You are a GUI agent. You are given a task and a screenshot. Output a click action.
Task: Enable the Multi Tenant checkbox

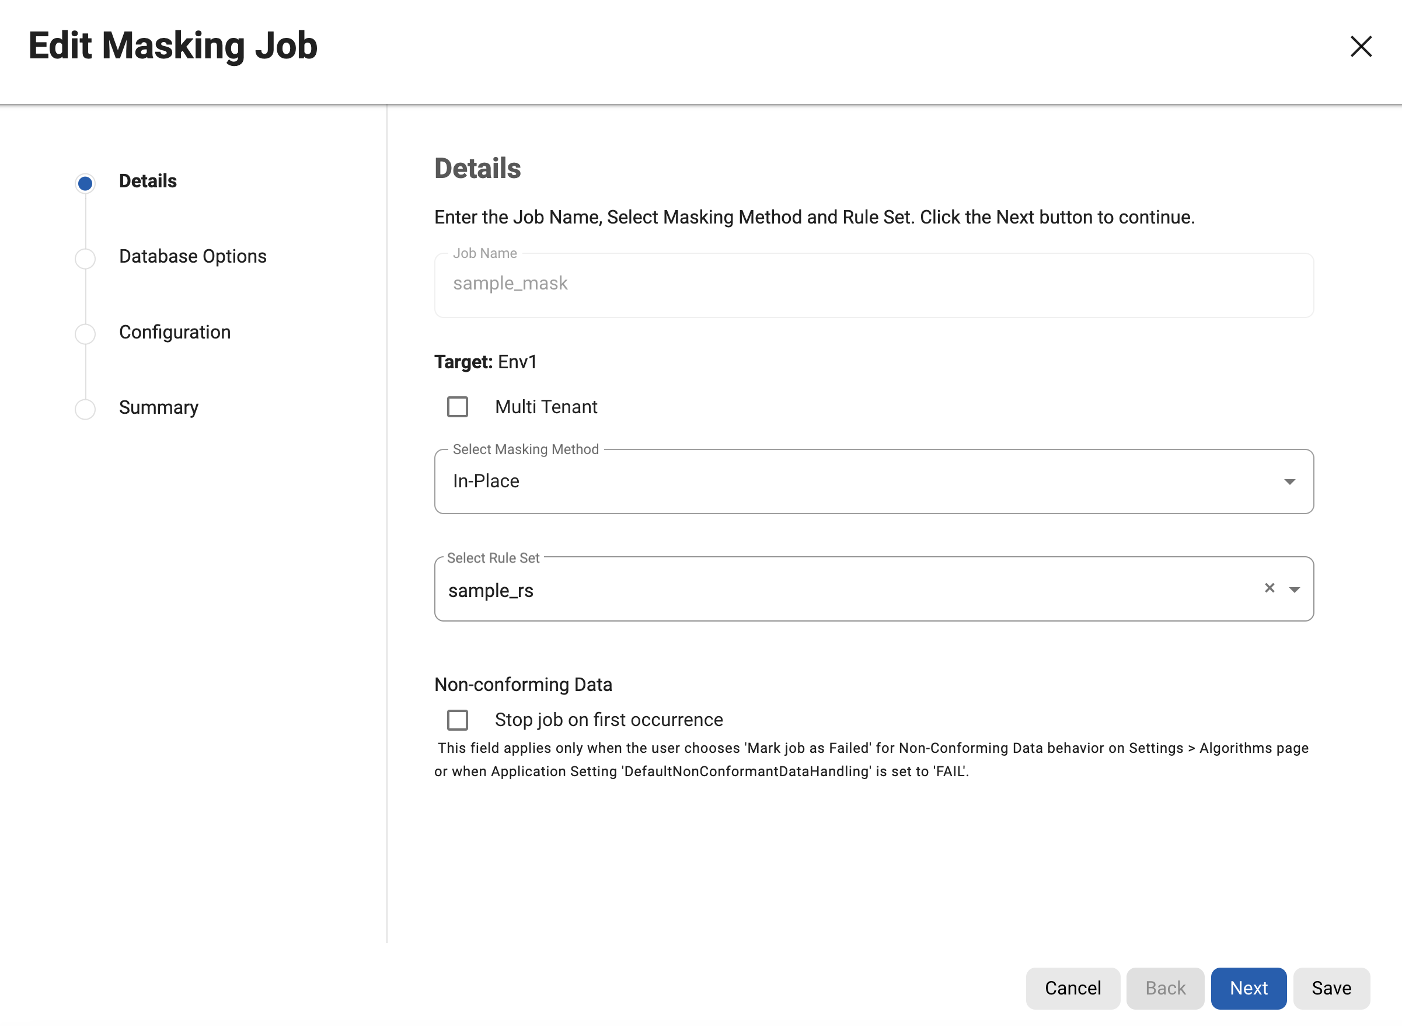pyautogui.click(x=457, y=407)
